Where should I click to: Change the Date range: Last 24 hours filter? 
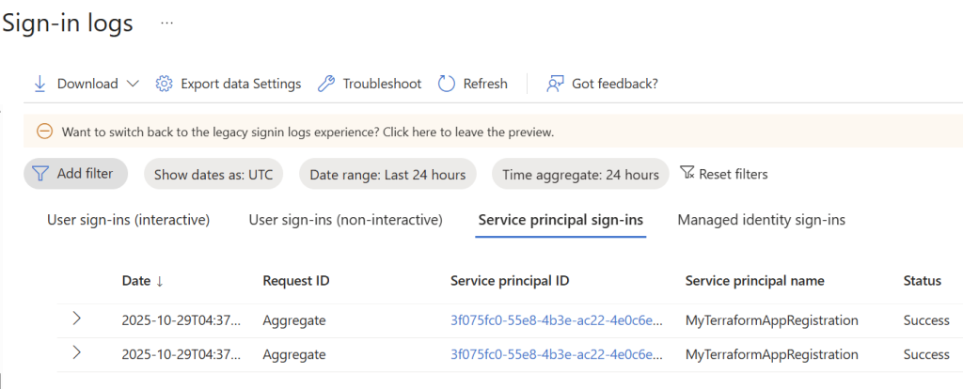tap(387, 174)
